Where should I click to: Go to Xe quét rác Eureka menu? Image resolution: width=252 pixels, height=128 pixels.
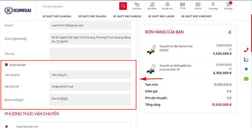point(127,16)
